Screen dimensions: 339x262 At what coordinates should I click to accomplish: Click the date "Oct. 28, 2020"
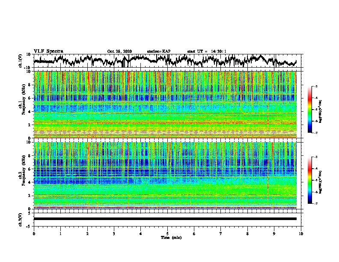click(x=119, y=51)
